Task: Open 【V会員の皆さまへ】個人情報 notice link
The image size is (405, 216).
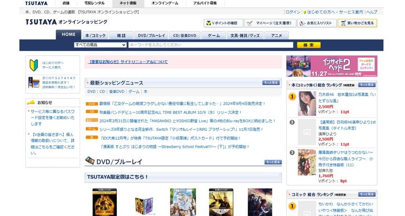Action: point(52,144)
